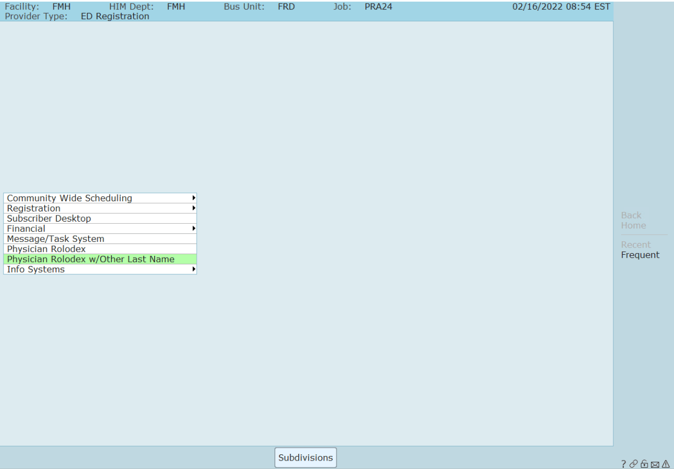Click the Provider Type value ED Registration
Viewport: 674px width, 469px height.
click(115, 16)
